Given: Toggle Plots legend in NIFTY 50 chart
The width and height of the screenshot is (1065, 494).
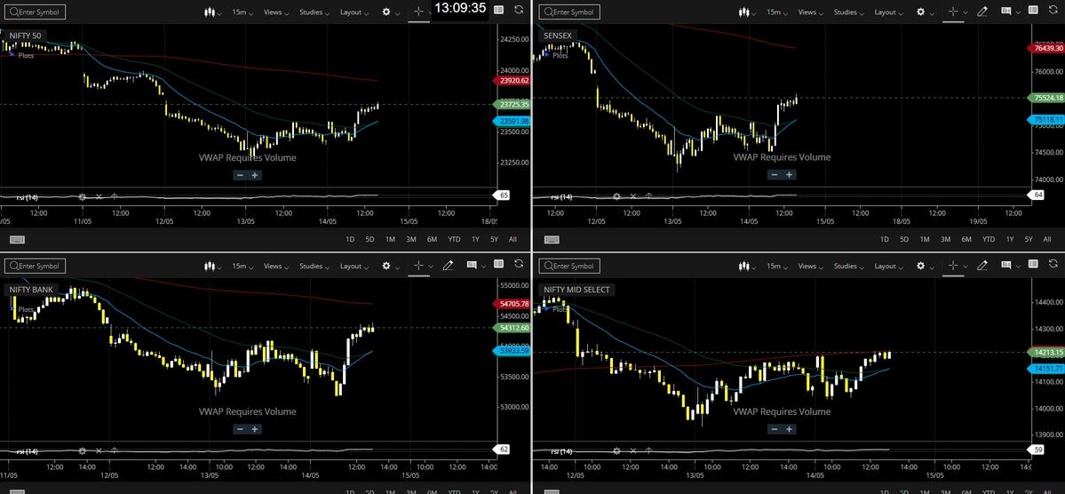Looking at the screenshot, I should point(21,55).
